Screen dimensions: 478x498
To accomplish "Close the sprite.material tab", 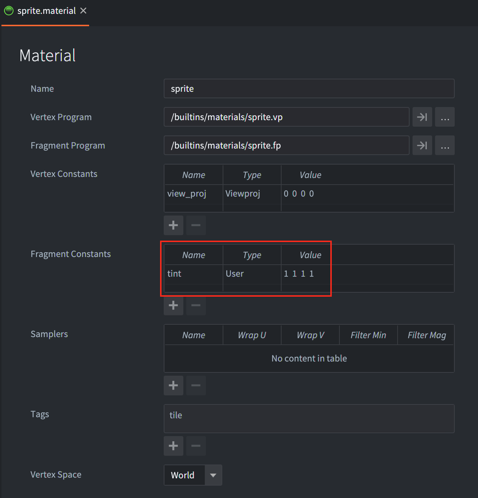I will click(x=83, y=11).
